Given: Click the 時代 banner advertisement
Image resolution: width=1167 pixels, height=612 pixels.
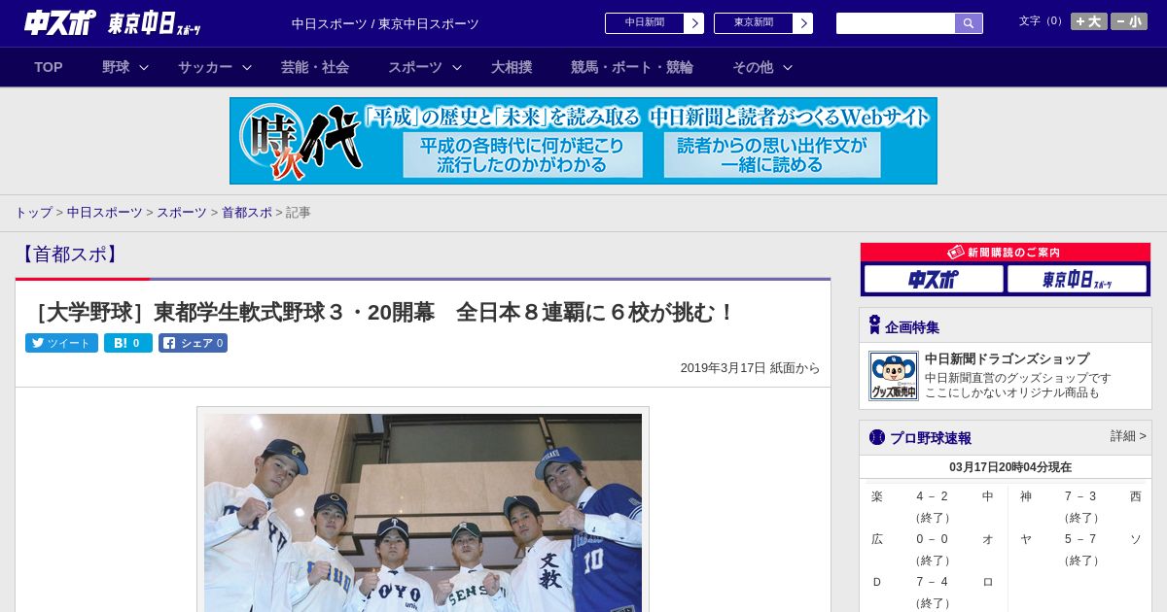Looking at the screenshot, I should (583, 141).
